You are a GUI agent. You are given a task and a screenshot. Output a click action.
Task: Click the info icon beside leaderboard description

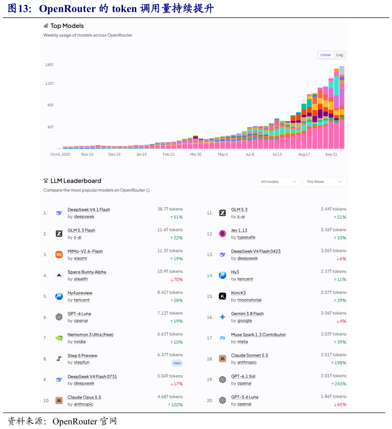pos(148,190)
